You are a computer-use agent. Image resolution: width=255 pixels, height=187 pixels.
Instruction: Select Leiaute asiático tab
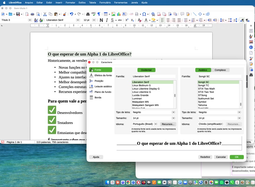point(101,86)
